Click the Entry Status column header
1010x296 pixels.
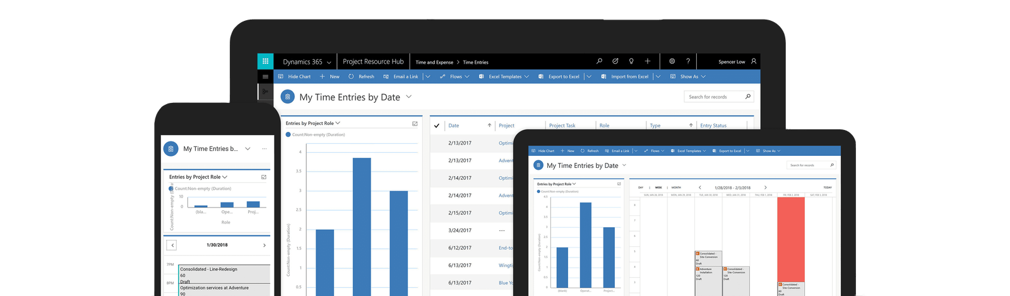(713, 126)
